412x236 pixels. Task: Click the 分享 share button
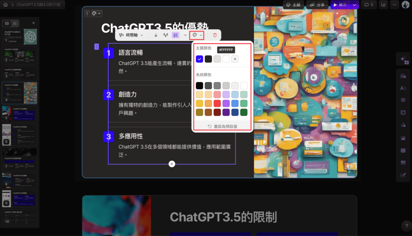coord(317,5)
